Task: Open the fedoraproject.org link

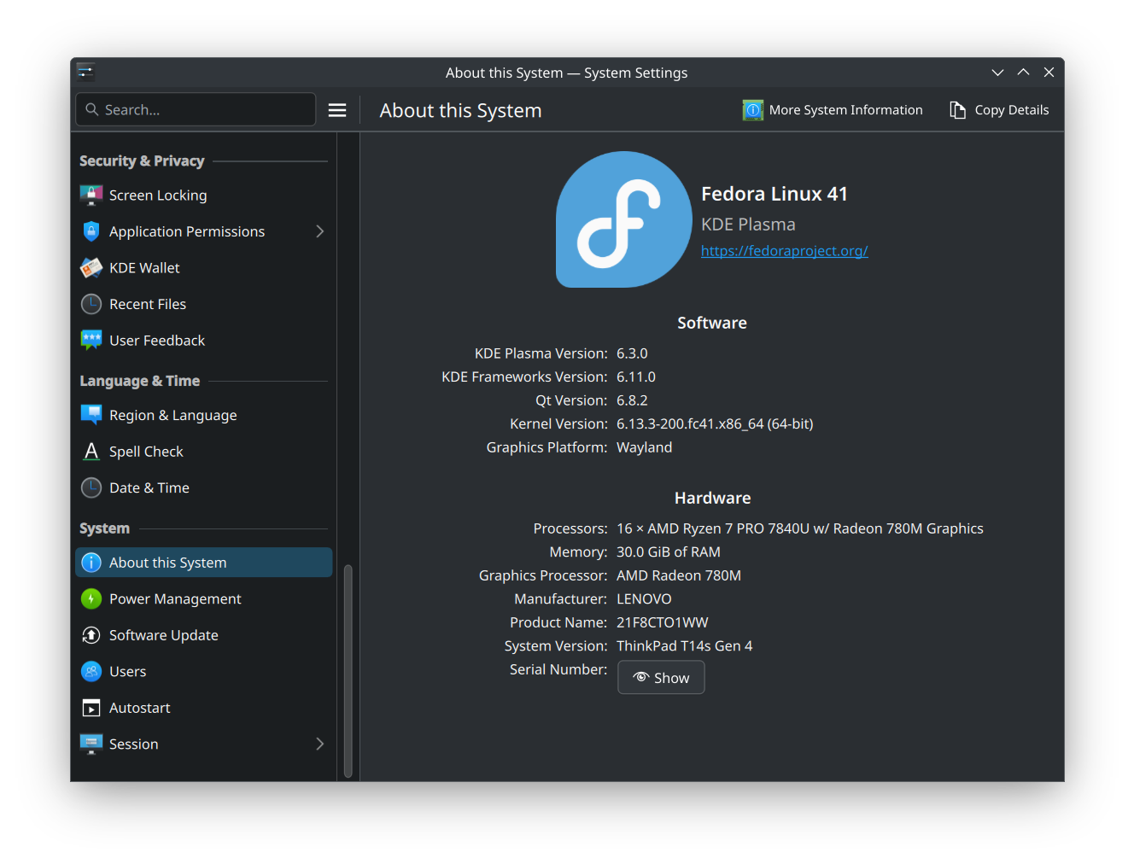Action: (784, 251)
